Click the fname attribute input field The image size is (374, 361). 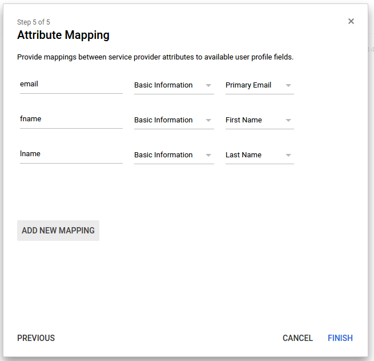71,119
